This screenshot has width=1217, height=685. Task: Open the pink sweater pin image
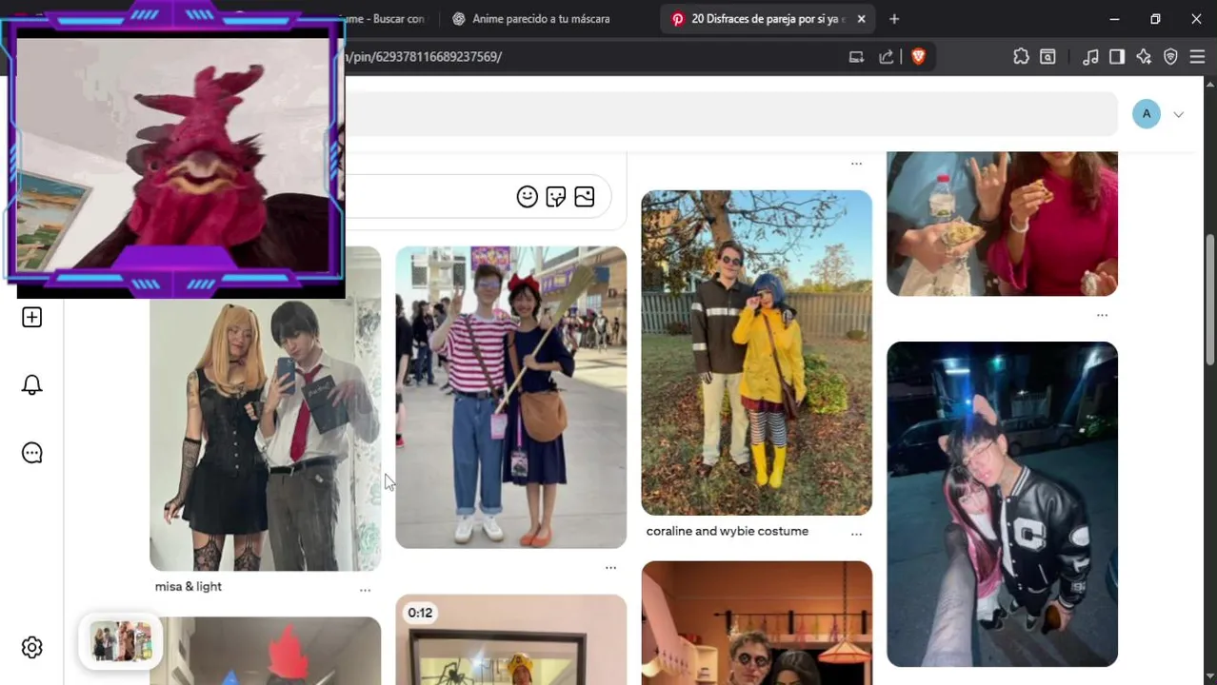point(1002,224)
